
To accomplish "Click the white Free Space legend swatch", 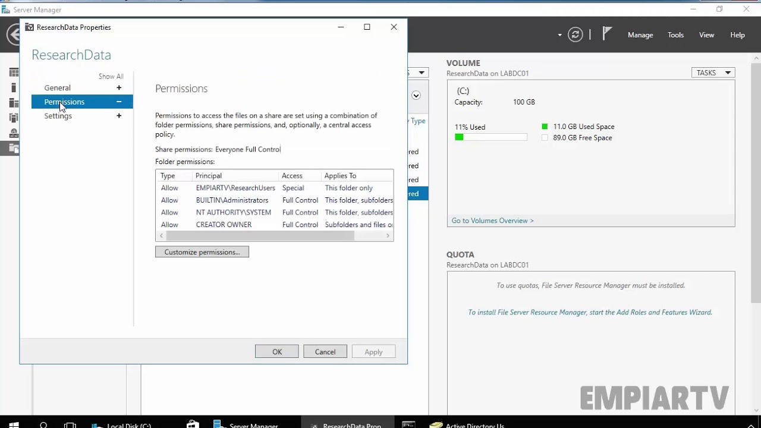I will 545,138.
